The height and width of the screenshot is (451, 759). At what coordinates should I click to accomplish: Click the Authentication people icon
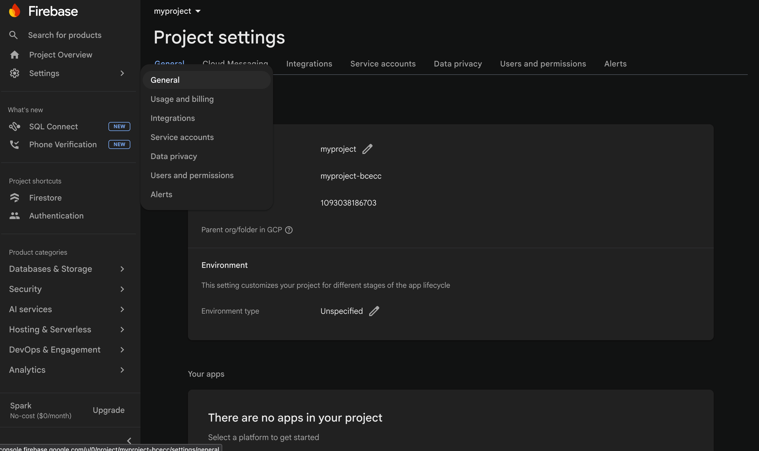[x=15, y=216]
